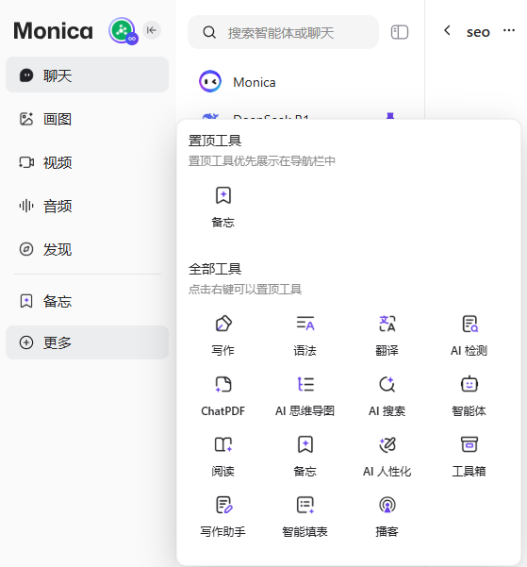This screenshot has height=567, width=527.
Task: Toggle the side panel layout icon
Action: (400, 32)
